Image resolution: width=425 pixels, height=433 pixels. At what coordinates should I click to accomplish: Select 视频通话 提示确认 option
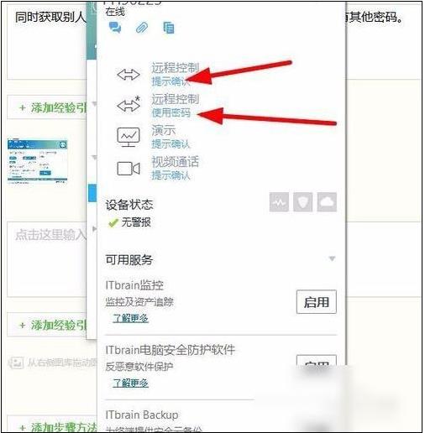(176, 169)
